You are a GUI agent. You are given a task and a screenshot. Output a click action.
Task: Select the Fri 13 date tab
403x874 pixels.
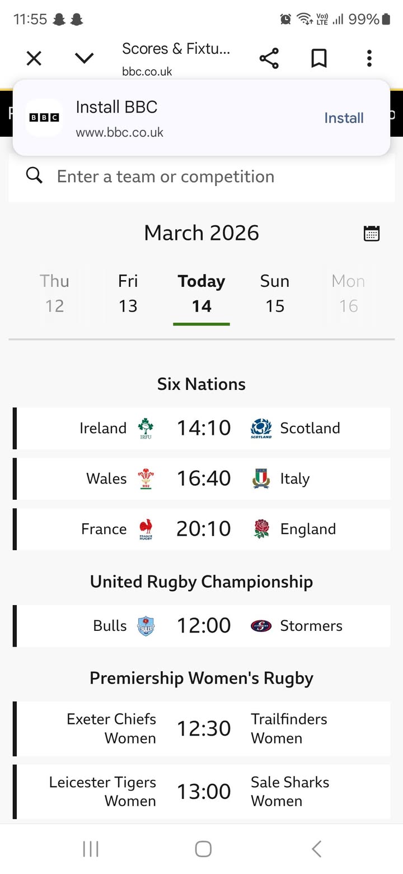coord(128,294)
